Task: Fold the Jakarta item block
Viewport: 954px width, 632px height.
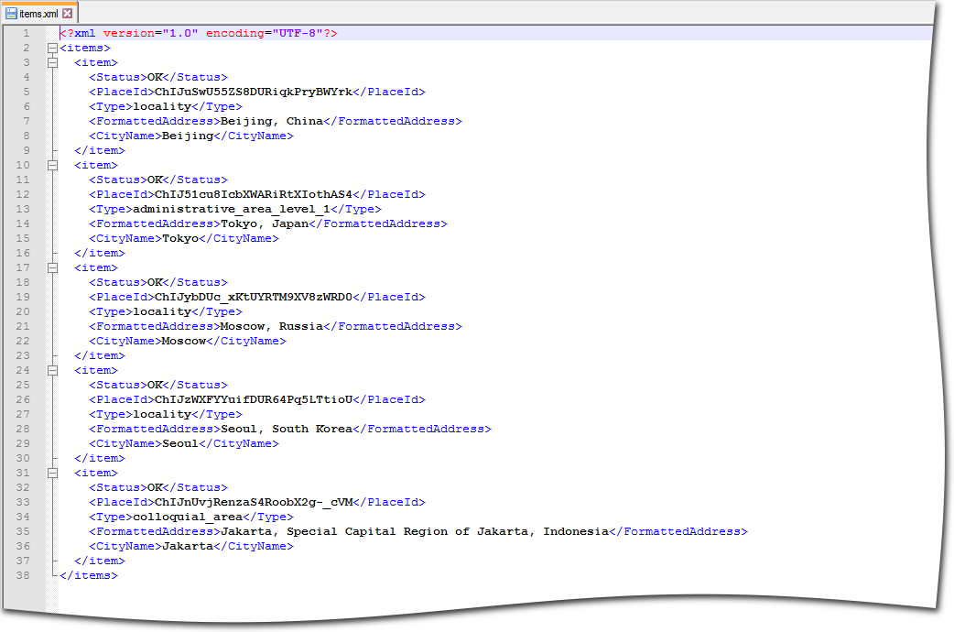Action: pyautogui.click(x=52, y=473)
